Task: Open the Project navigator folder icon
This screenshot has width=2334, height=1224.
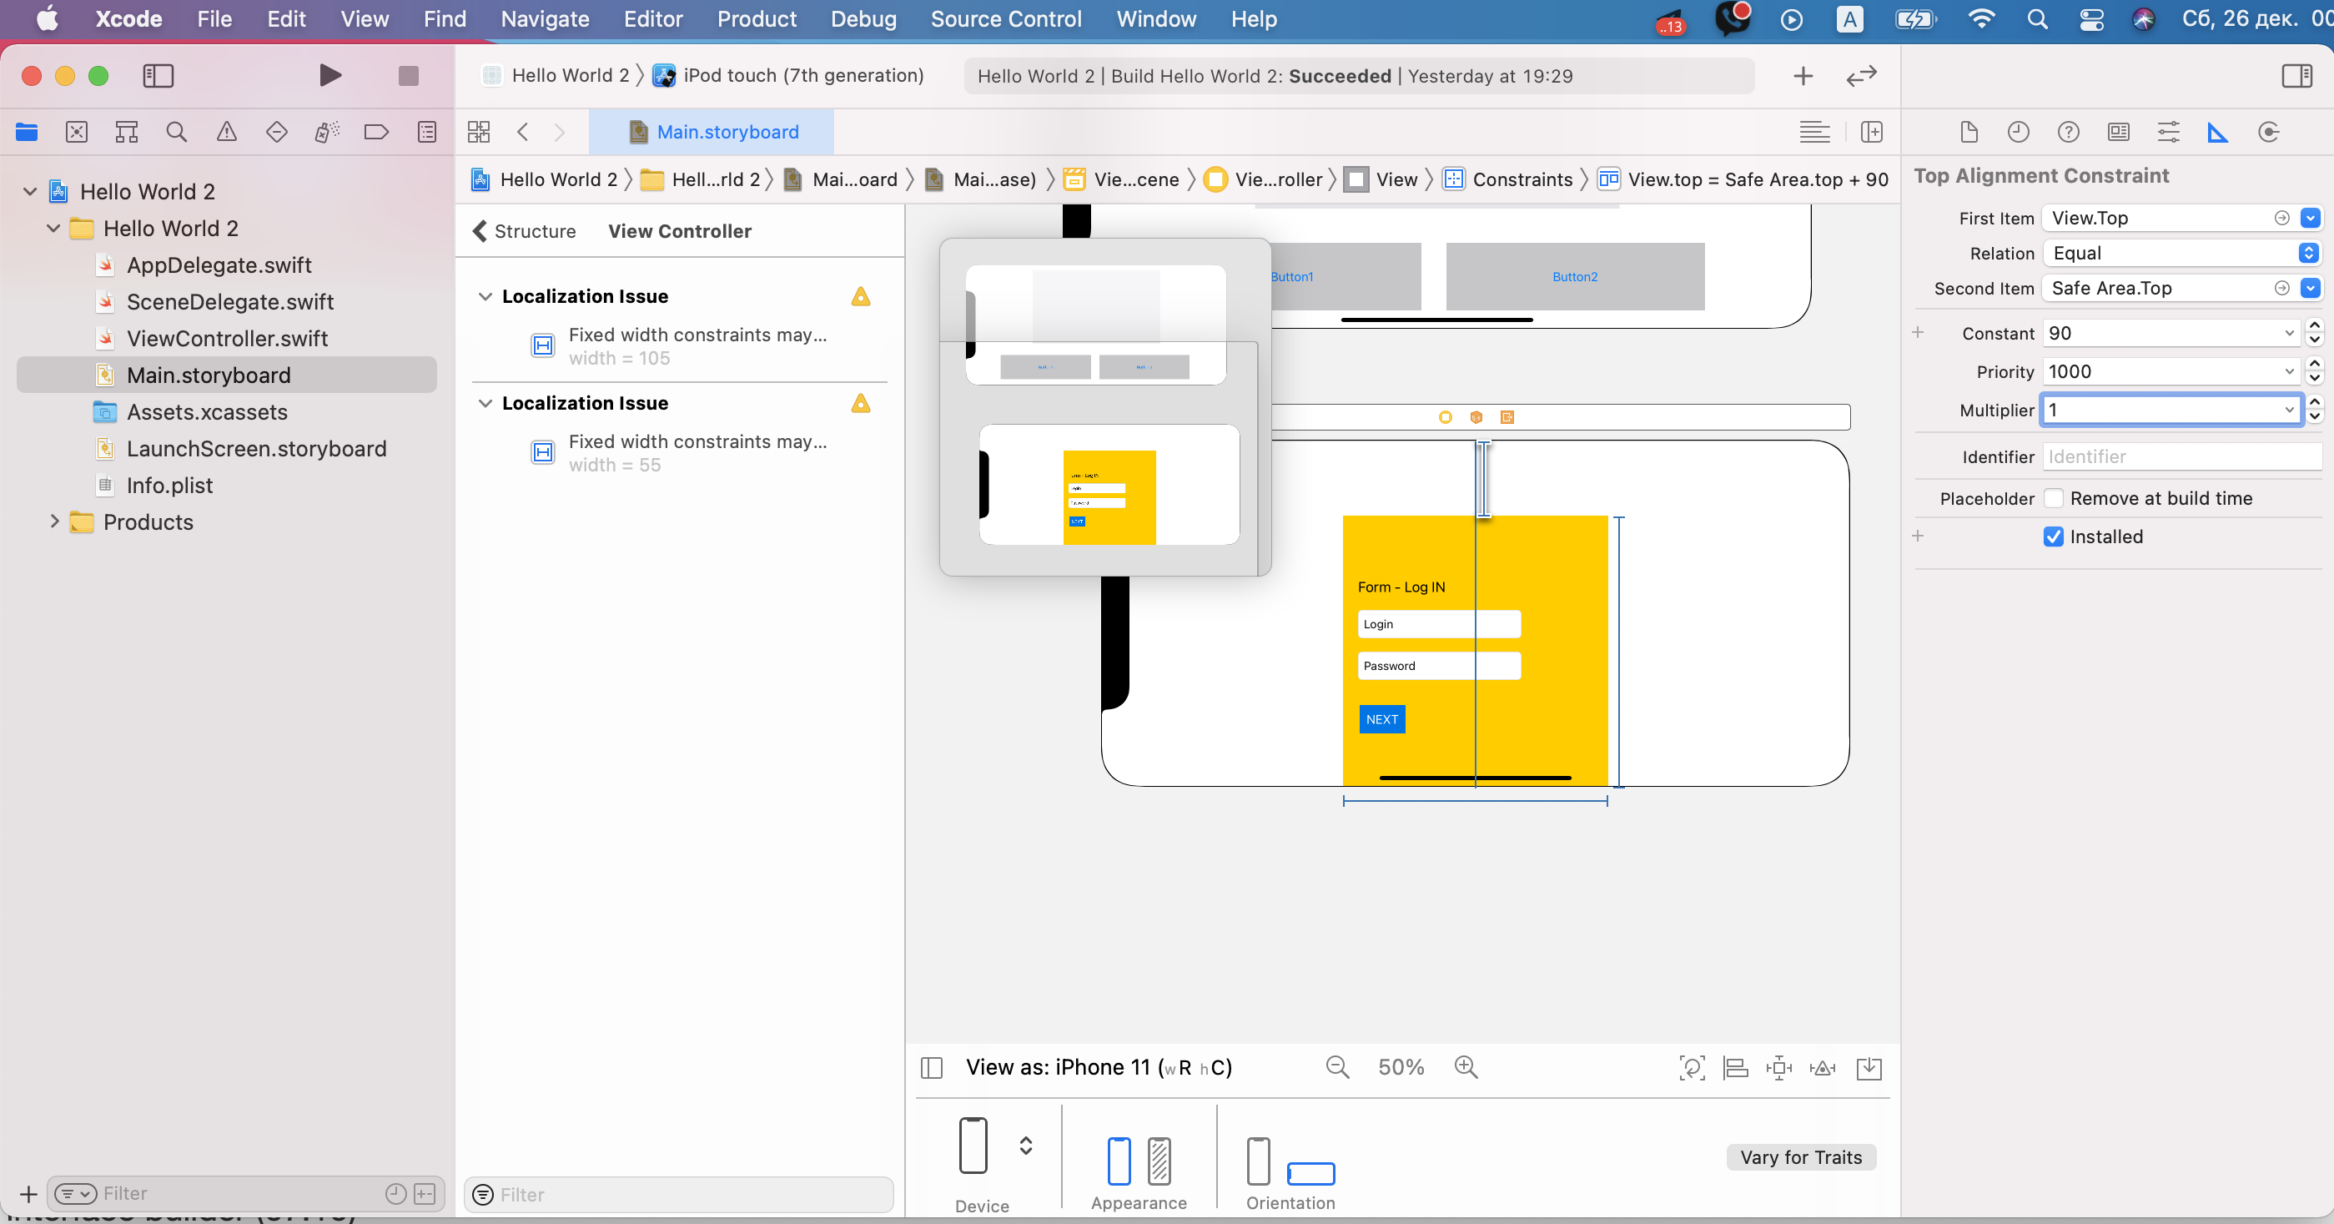Action: [x=26, y=133]
